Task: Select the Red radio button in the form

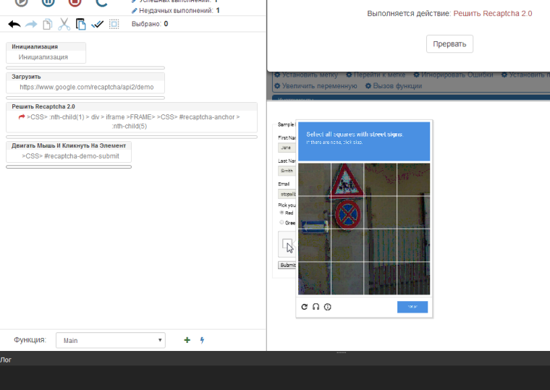Action: pos(282,213)
